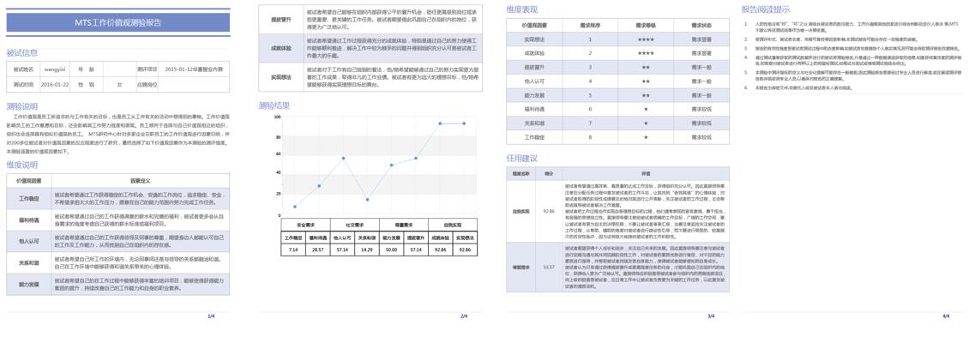Image resolution: width=969 pixels, height=337 pixels.
Task: Click the 自我实现 group header under the chart
Action: point(453,225)
